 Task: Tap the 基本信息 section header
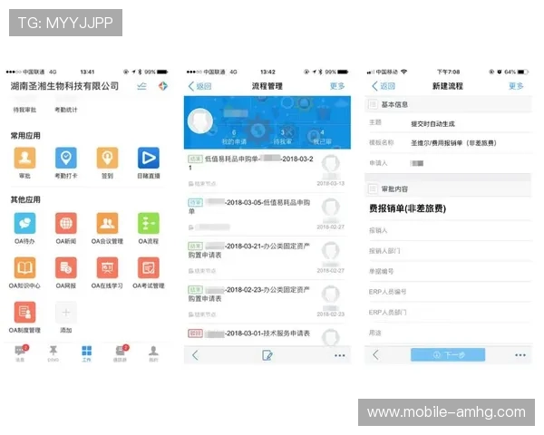(448, 104)
